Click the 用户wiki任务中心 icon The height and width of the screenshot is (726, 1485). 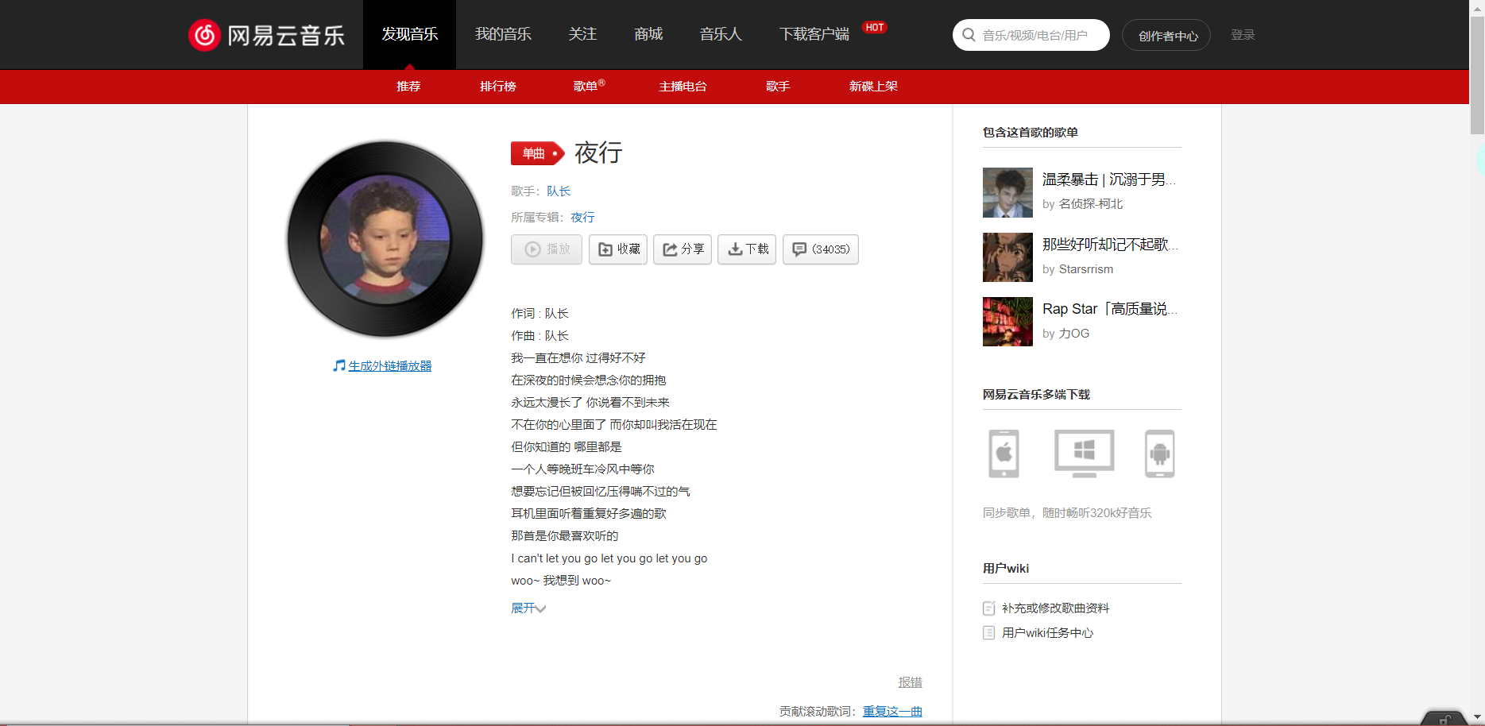click(x=989, y=632)
